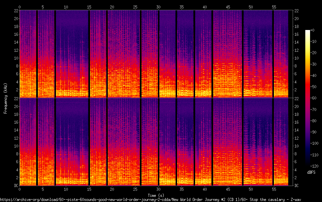The width and height of the screenshot is (322, 202).
Task: Click the "50" tick on the bottom time axis
Action: coord(251,189)
